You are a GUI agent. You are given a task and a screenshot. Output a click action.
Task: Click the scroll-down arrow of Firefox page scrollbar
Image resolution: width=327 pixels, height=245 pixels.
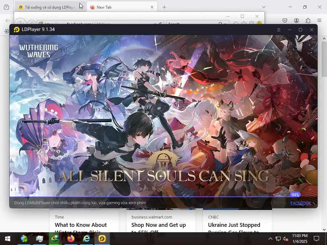click(x=324, y=230)
